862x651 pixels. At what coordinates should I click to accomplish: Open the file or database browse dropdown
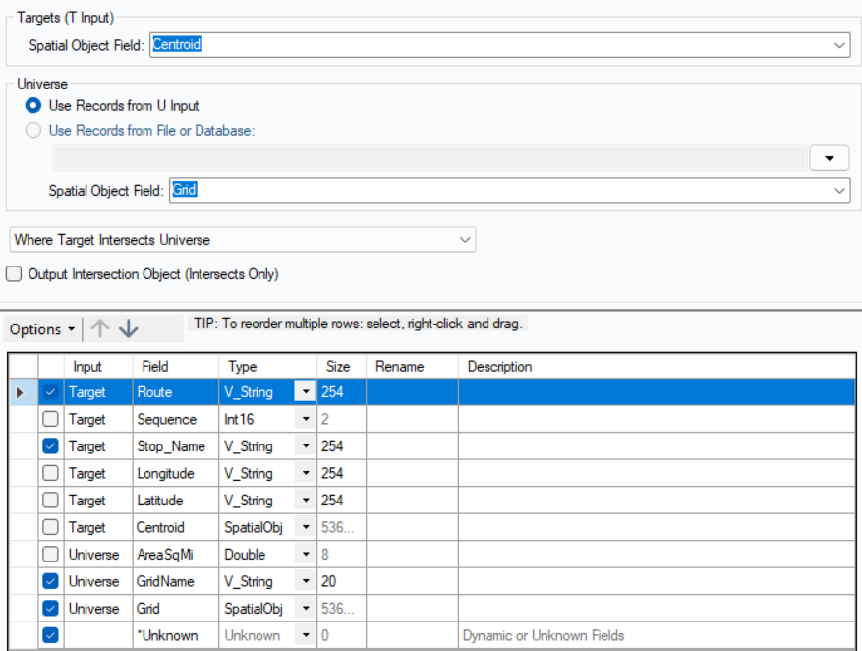pos(829,158)
